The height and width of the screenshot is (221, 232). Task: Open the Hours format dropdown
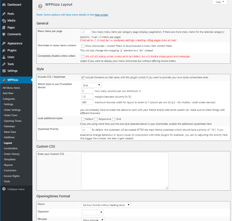106,205
